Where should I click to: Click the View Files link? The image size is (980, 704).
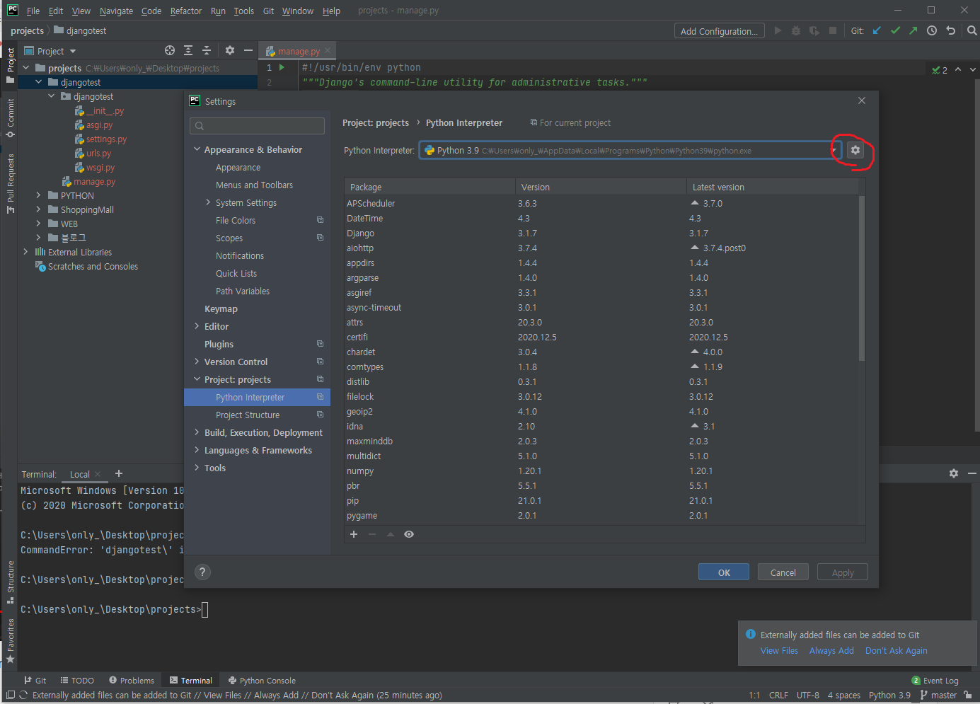779,651
